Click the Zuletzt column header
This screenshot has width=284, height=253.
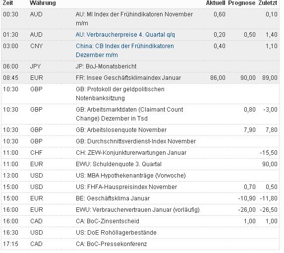268,3
